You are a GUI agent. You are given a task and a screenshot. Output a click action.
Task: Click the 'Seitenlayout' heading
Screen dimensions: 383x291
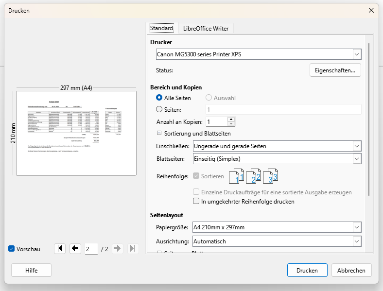pos(167,215)
